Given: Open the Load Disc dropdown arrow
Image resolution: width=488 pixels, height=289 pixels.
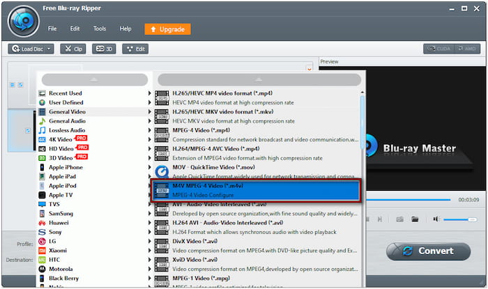Looking at the screenshot, I should point(49,49).
